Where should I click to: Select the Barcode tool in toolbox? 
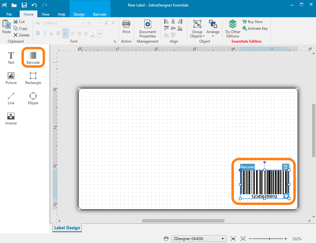33,58
